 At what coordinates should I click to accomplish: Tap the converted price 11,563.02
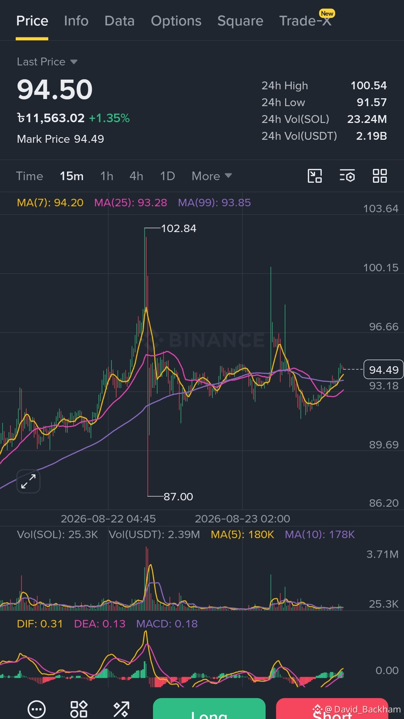pos(51,118)
